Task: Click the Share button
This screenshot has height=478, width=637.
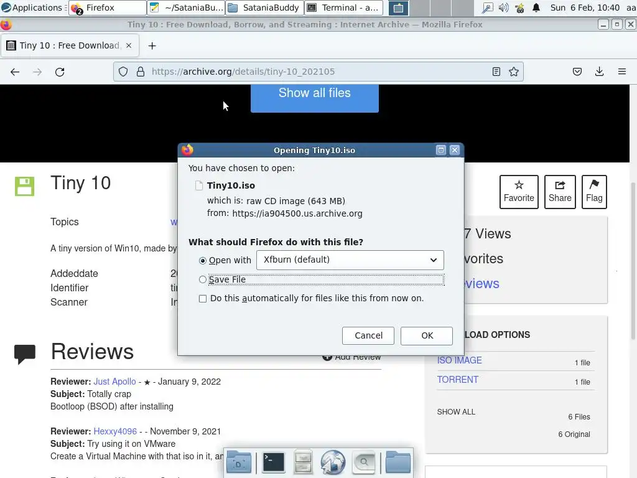Action: pos(560,192)
